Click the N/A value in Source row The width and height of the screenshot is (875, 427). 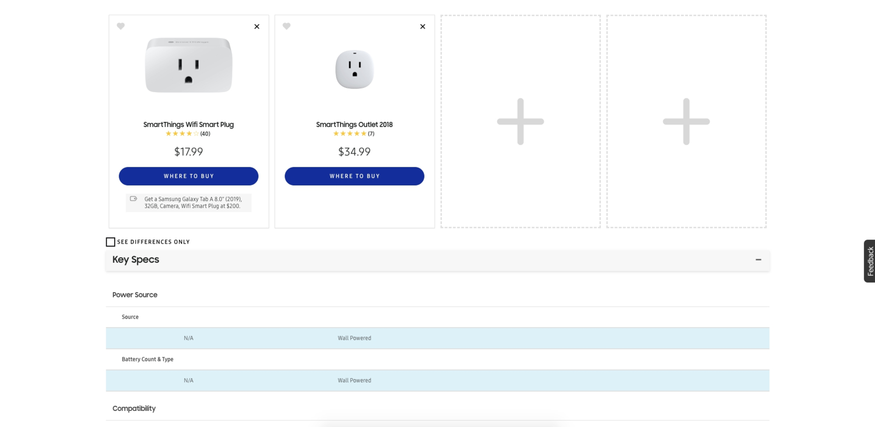pyautogui.click(x=189, y=338)
